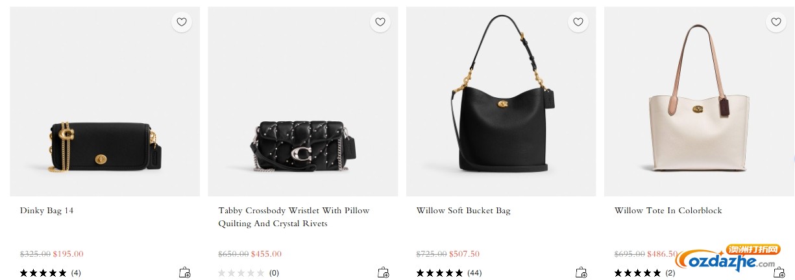Quick-add Tabby Crossbody Wristlet to bag
The width and height of the screenshot is (795, 280).
(383, 273)
